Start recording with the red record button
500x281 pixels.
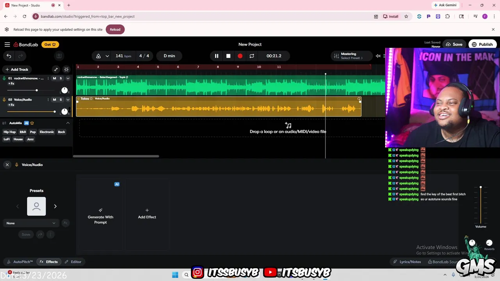click(x=240, y=56)
